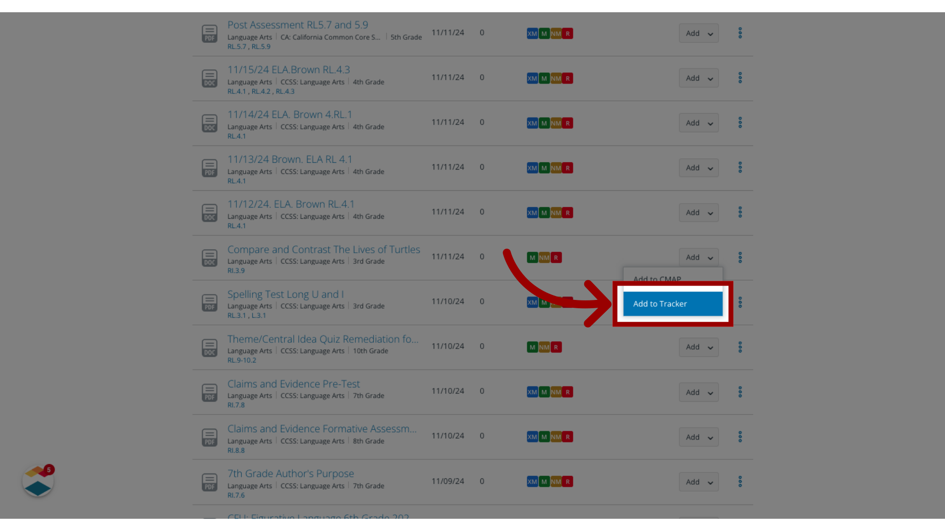The image size is (945, 531).
Task: Click Add to Tracker button in popup menu
Action: click(x=660, y=303)
